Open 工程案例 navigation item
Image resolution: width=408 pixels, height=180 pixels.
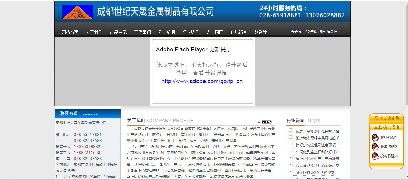(143, 32)
